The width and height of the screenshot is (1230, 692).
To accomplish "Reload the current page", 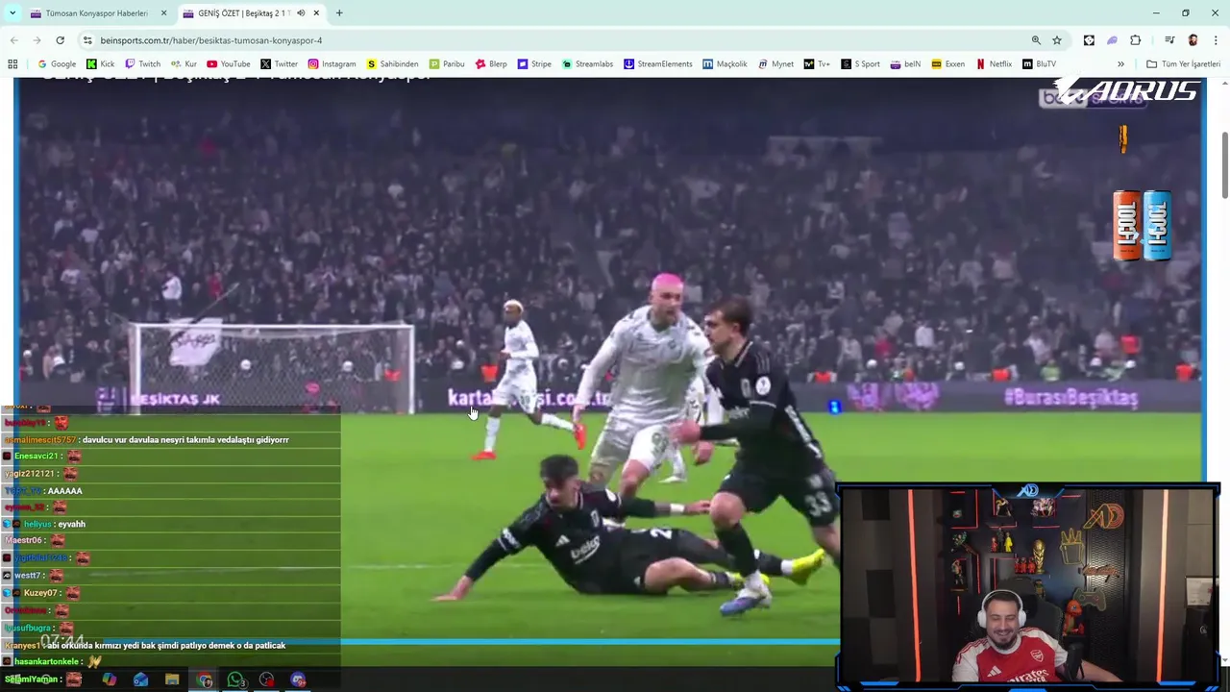I will coord(60,40).
